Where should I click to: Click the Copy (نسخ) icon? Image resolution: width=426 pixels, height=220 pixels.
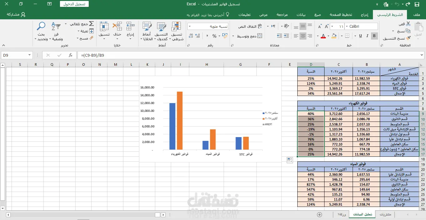coord(408,31)
